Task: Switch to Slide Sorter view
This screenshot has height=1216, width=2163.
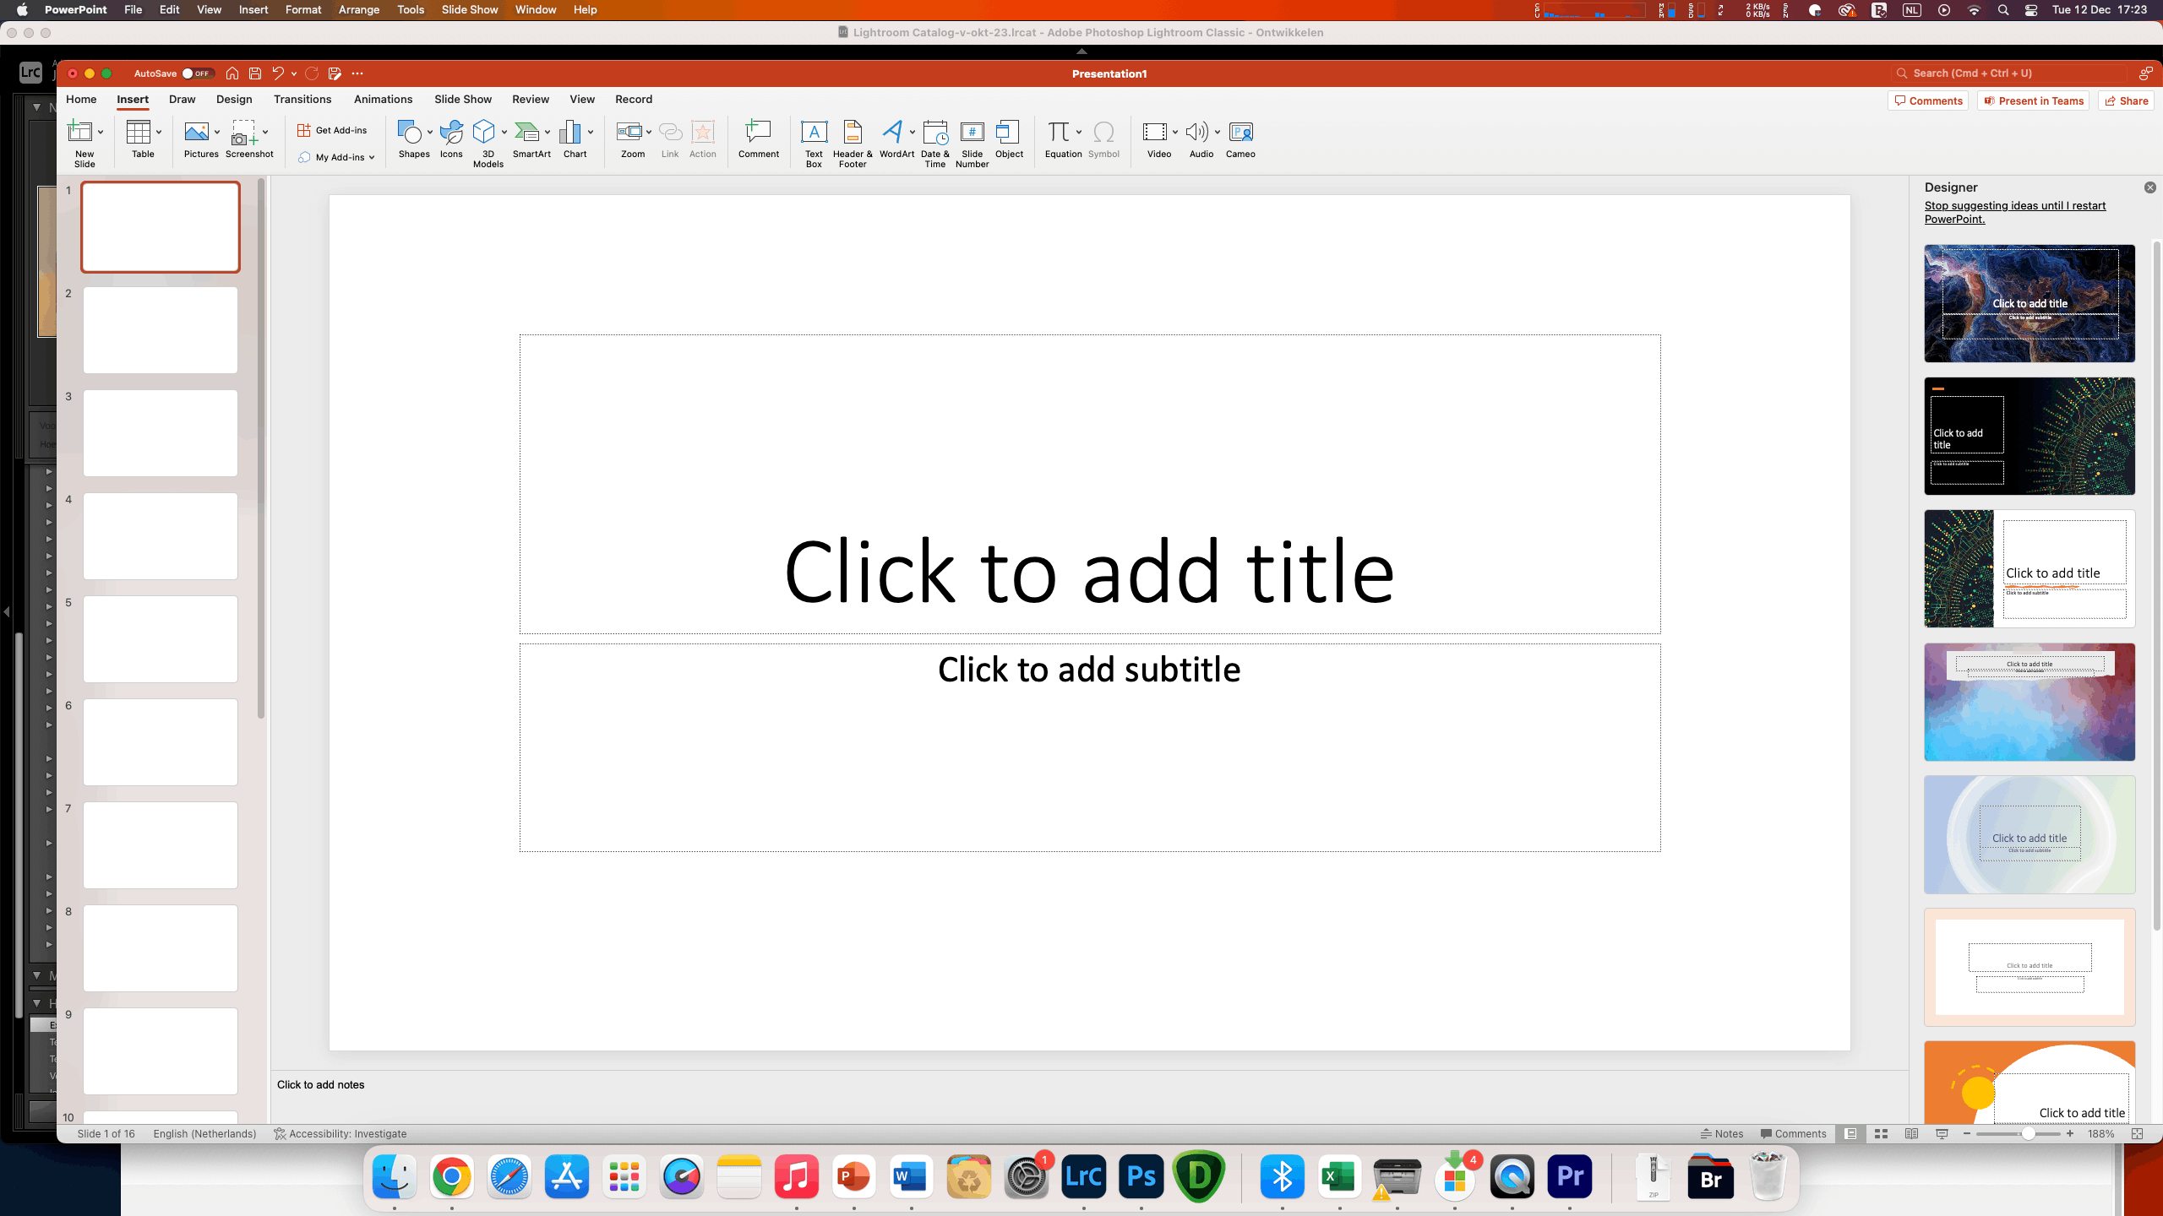Action: pos(1881,1134)
